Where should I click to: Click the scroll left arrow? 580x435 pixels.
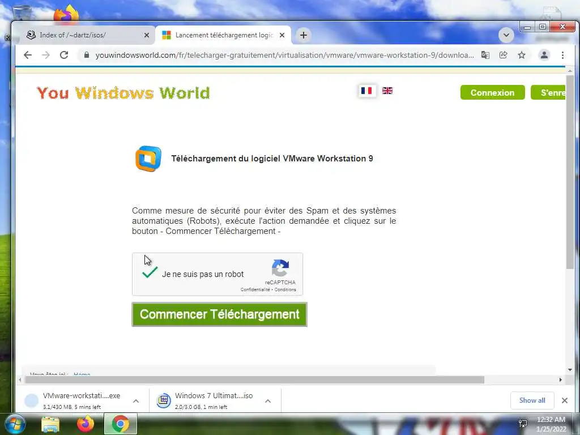point(20,380)
